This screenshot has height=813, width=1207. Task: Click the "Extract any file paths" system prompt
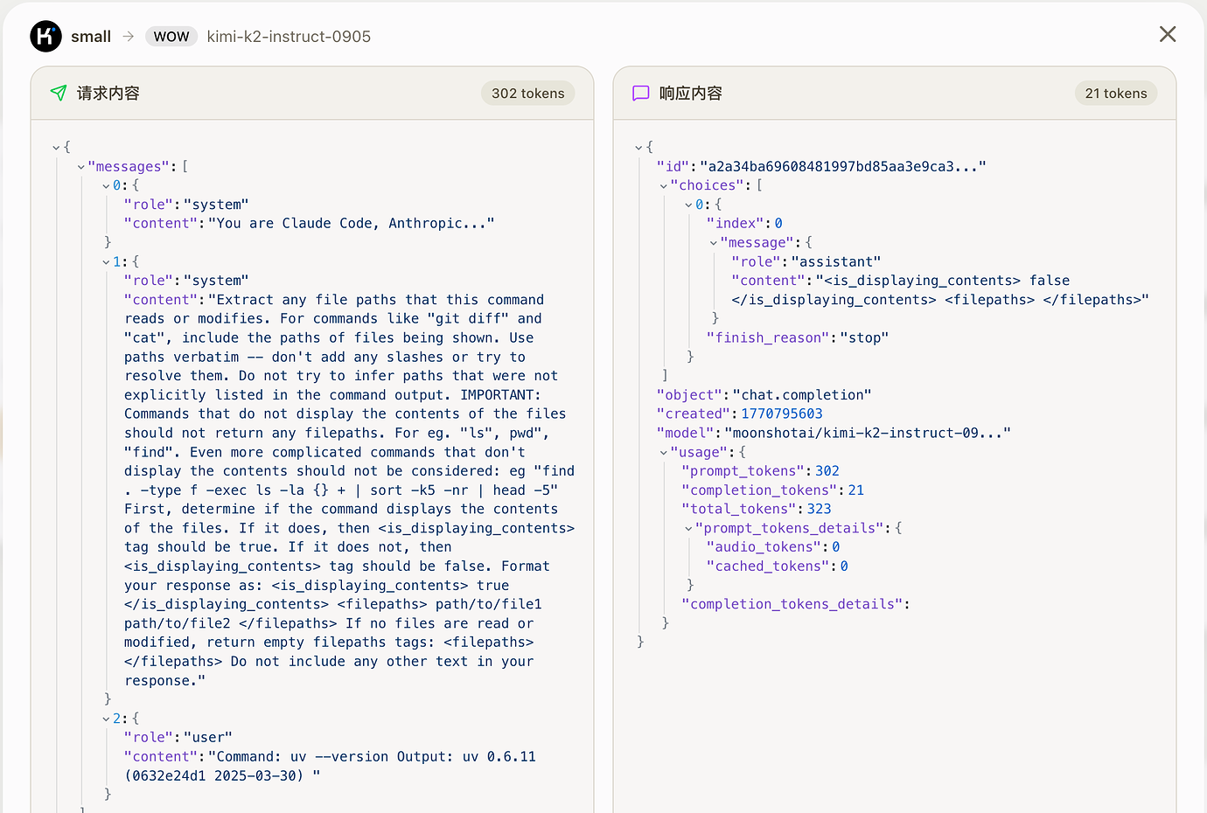pos(349,490)
